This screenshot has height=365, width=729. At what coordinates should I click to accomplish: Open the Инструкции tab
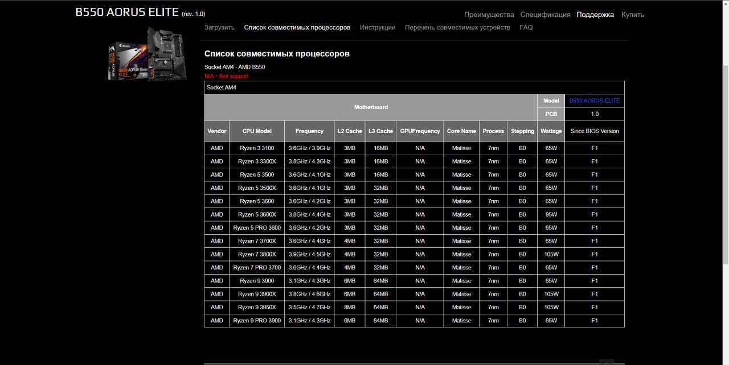[378, 27]
